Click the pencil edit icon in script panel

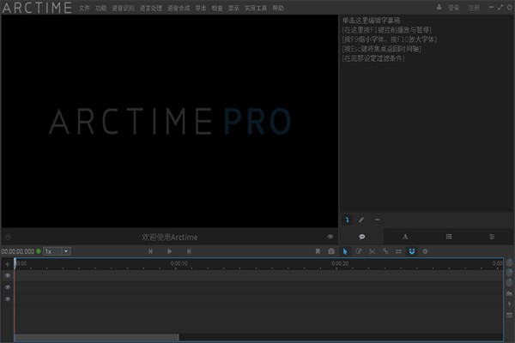tap(361, 220)
